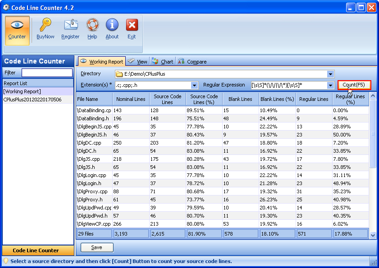This screenshot has height=268, width=379.
Task: Open Help lifebuoy icon
Action: tap(92, 26)
